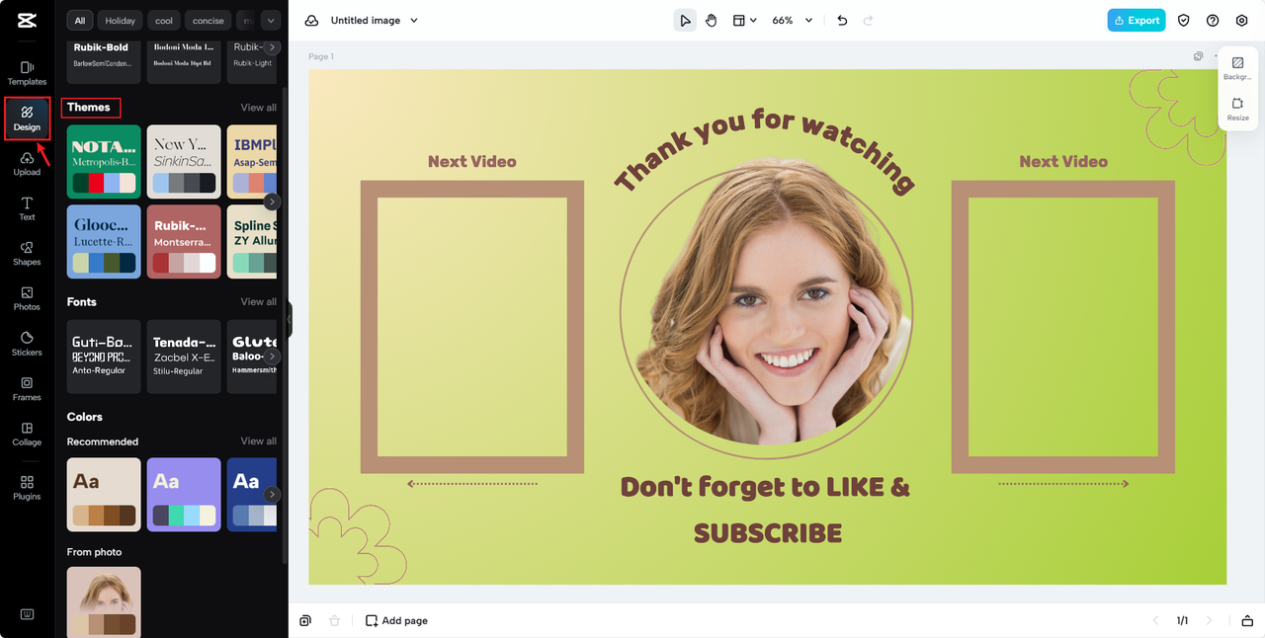
Task: Delete page using trash icon
Action: tap(334, 620)
